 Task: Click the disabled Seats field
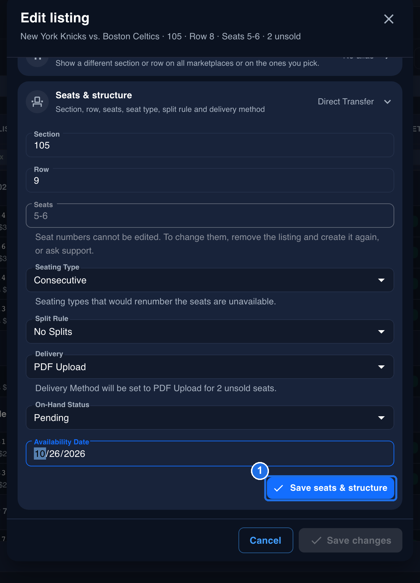pyautogui.click(x=210, y=216)
